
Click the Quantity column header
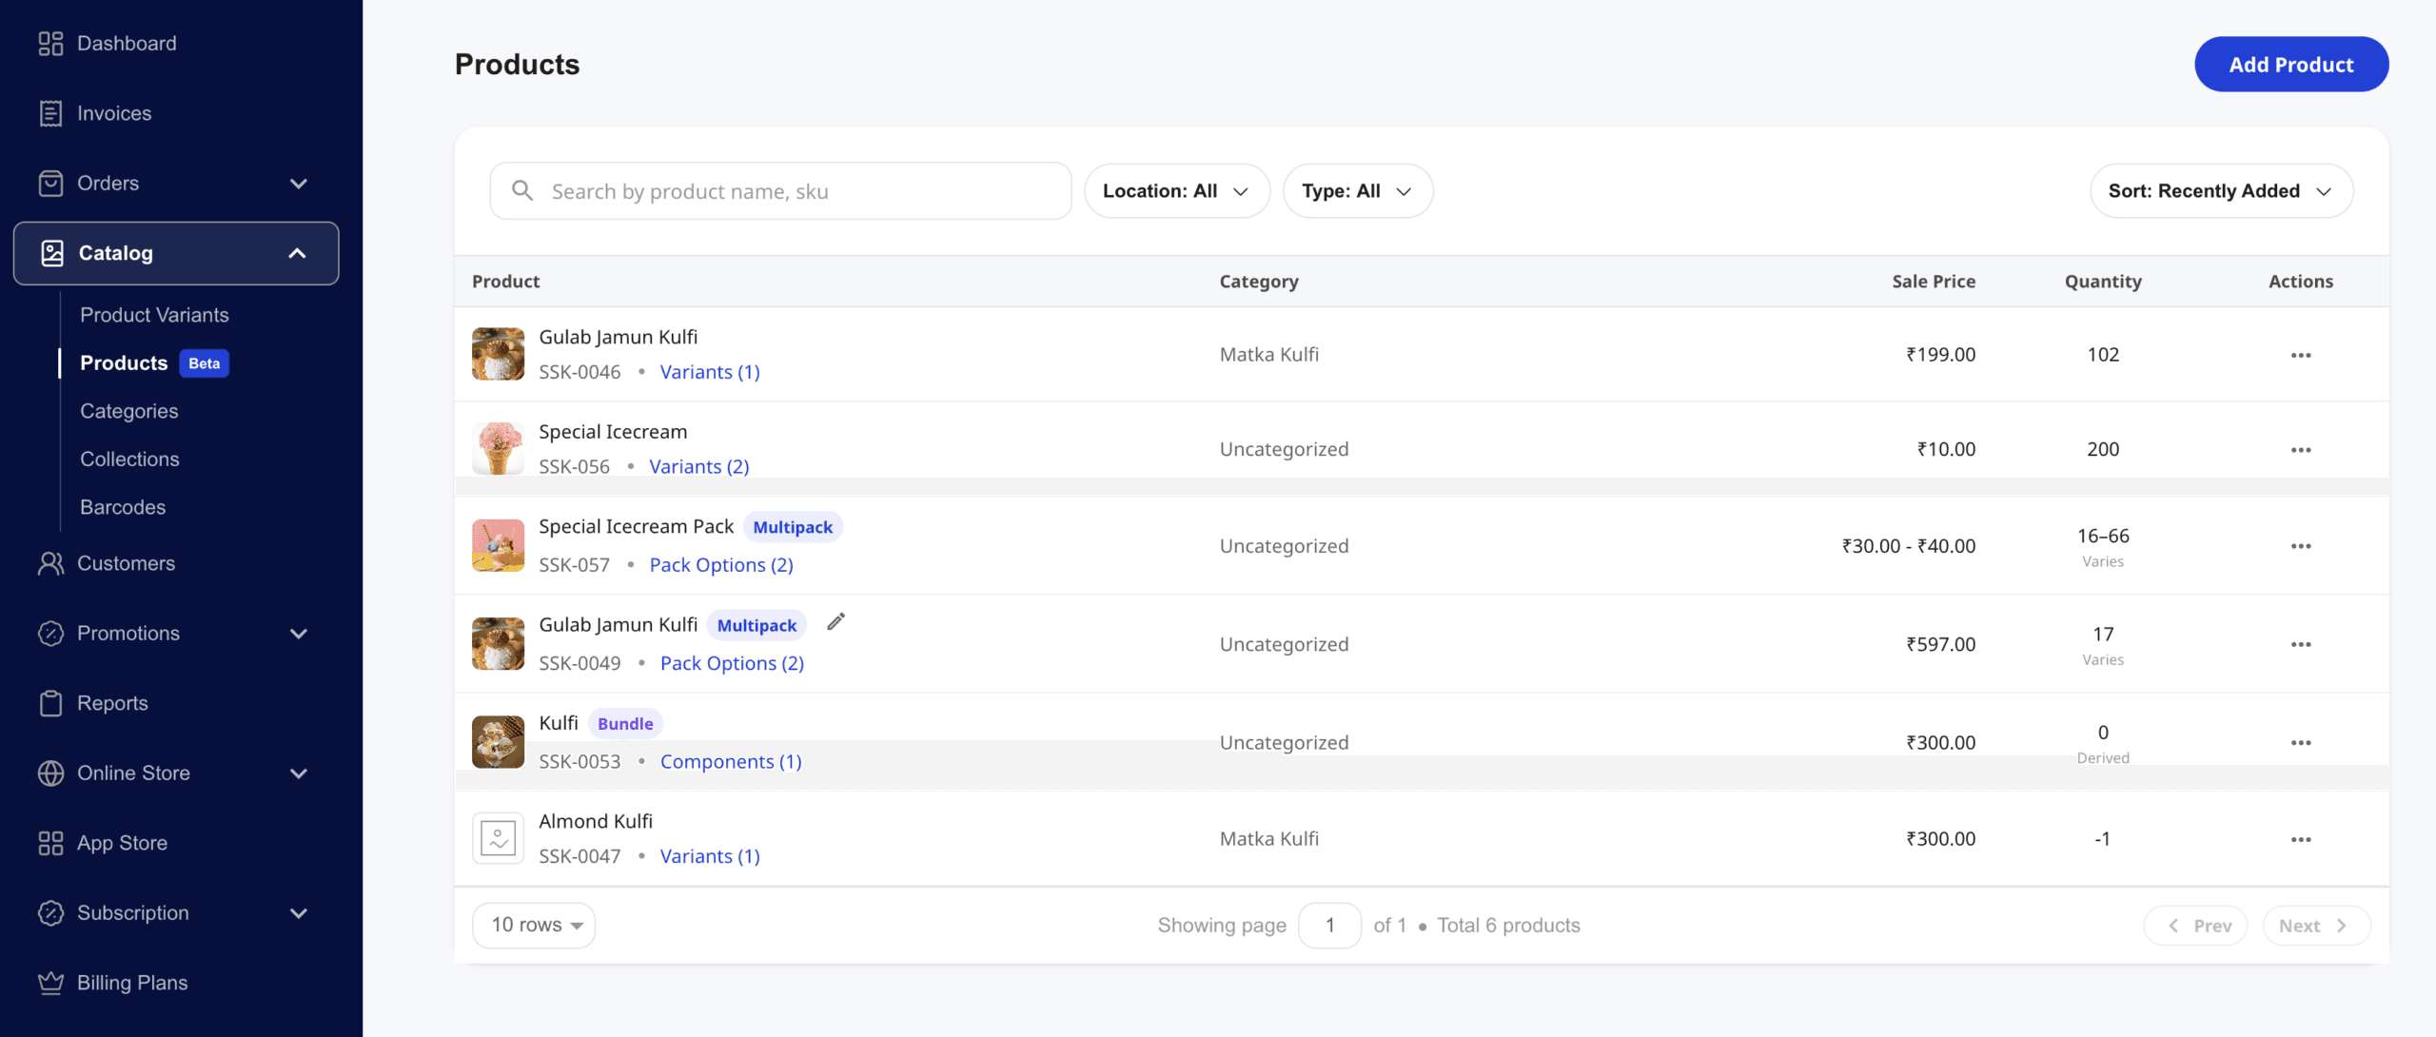(x=2103, y=282)
